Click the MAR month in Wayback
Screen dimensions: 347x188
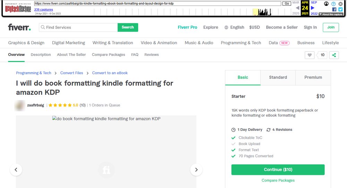tap(296, 2)
